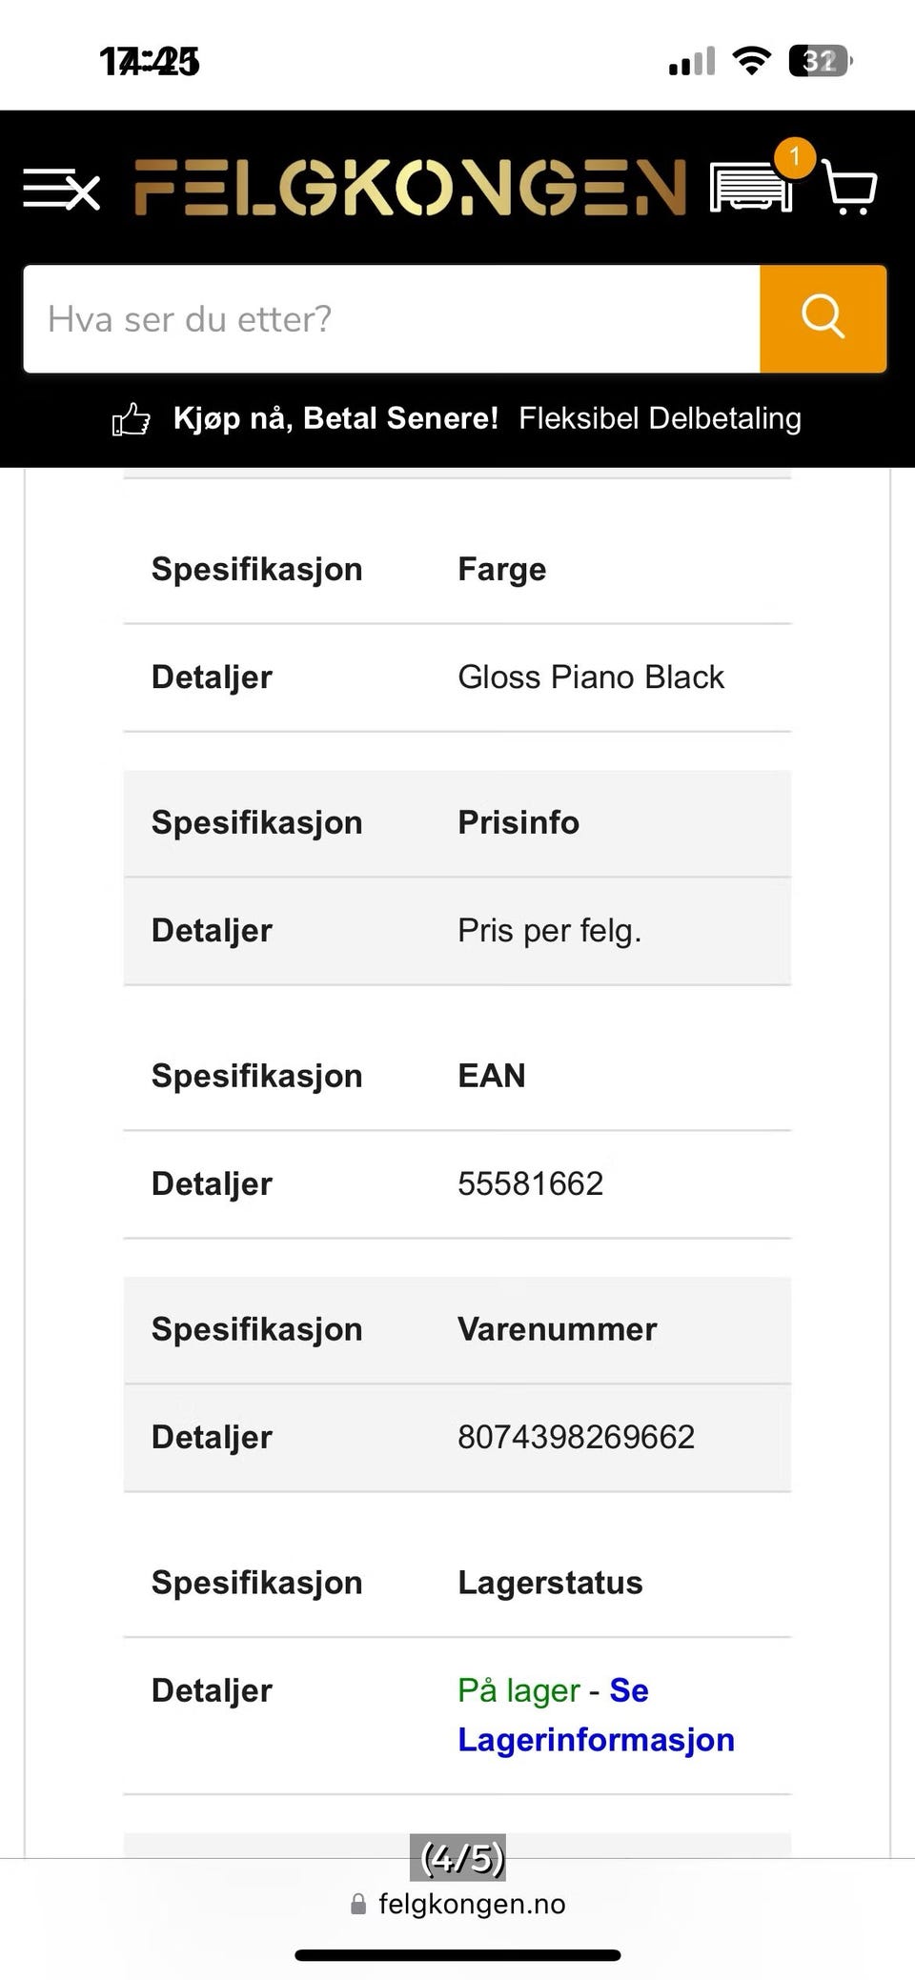Tap the 'Gloss Piano Black' color detail
Viewport: 915px width, 1980px height.
tap(591, 677)
